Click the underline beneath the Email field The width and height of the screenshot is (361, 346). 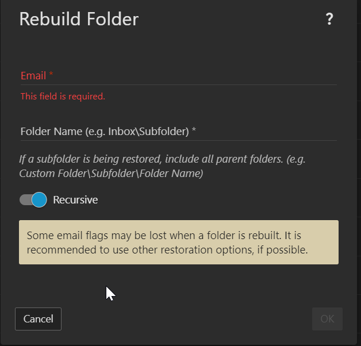[x=178, y=85]
